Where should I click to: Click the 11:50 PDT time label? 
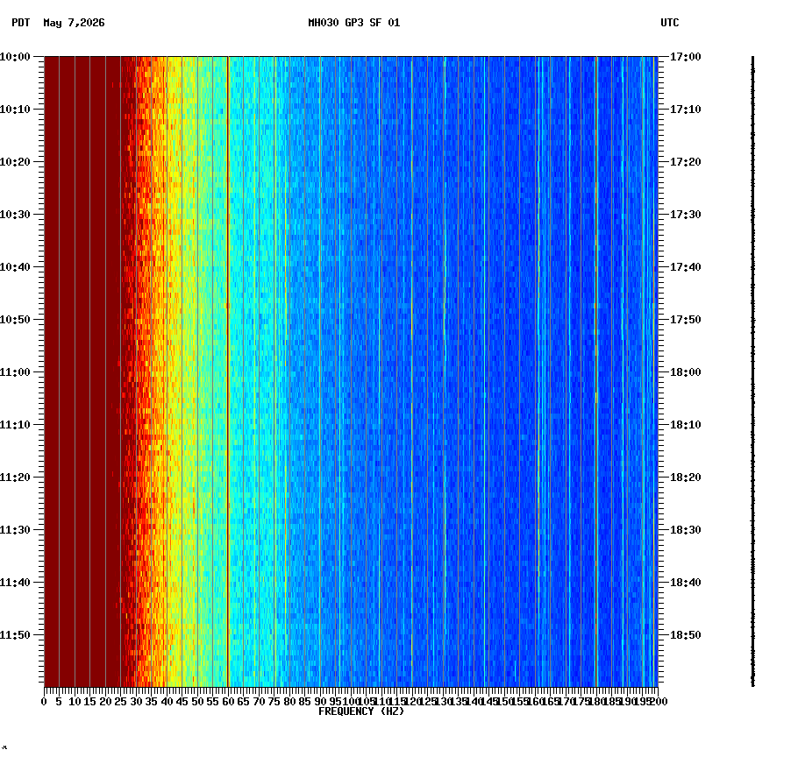tap(15, 635)
